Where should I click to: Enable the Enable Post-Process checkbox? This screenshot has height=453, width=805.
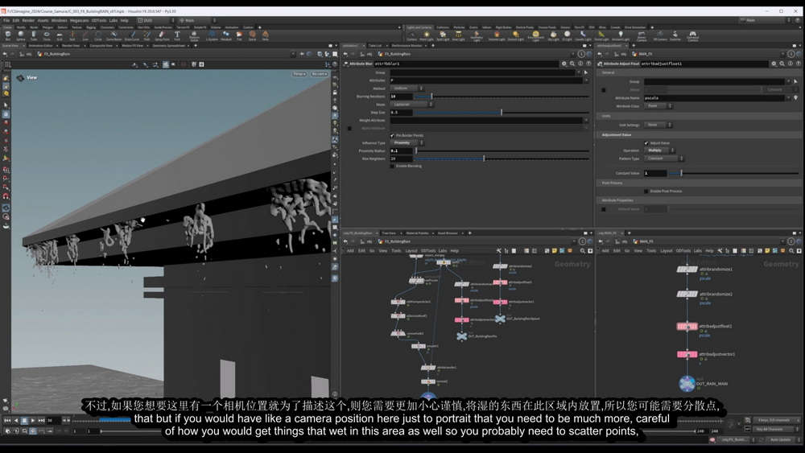646,191
